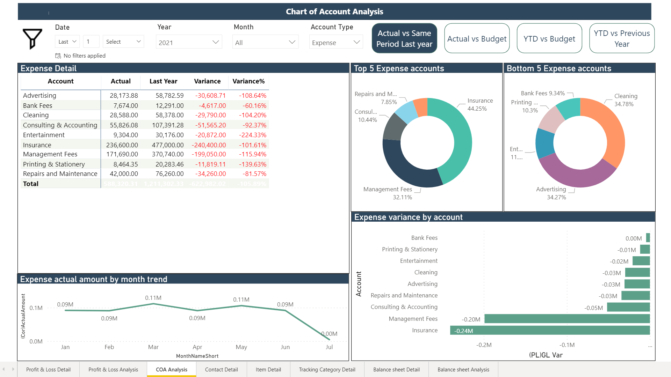Click the calendar icon beside No filters applied
This screenshot has width=671, height=377.
[58, 56]
